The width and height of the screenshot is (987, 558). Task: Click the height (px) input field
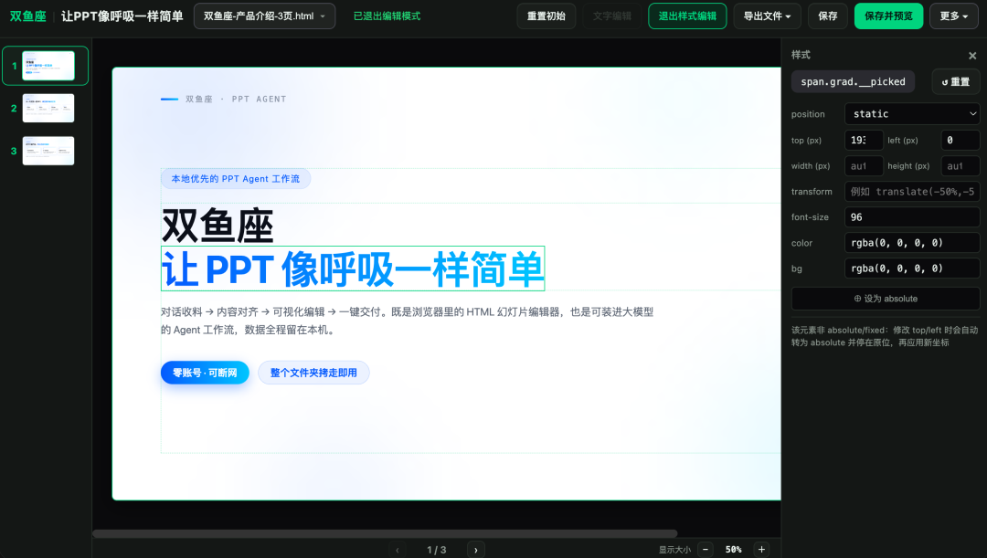point(960,166)
